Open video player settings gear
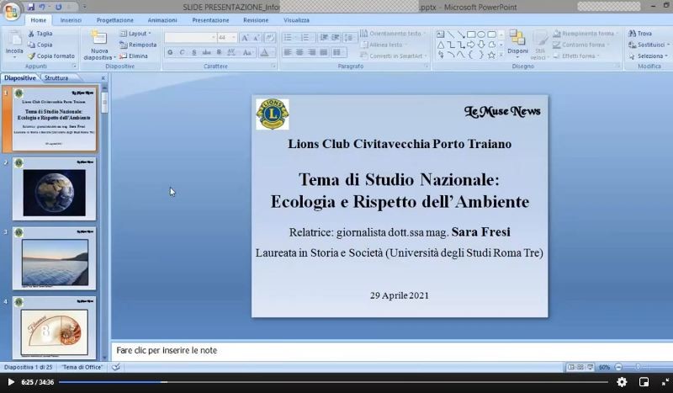Image resolution: width=673 pixels, height=393 pixels. tap(622, 382)
